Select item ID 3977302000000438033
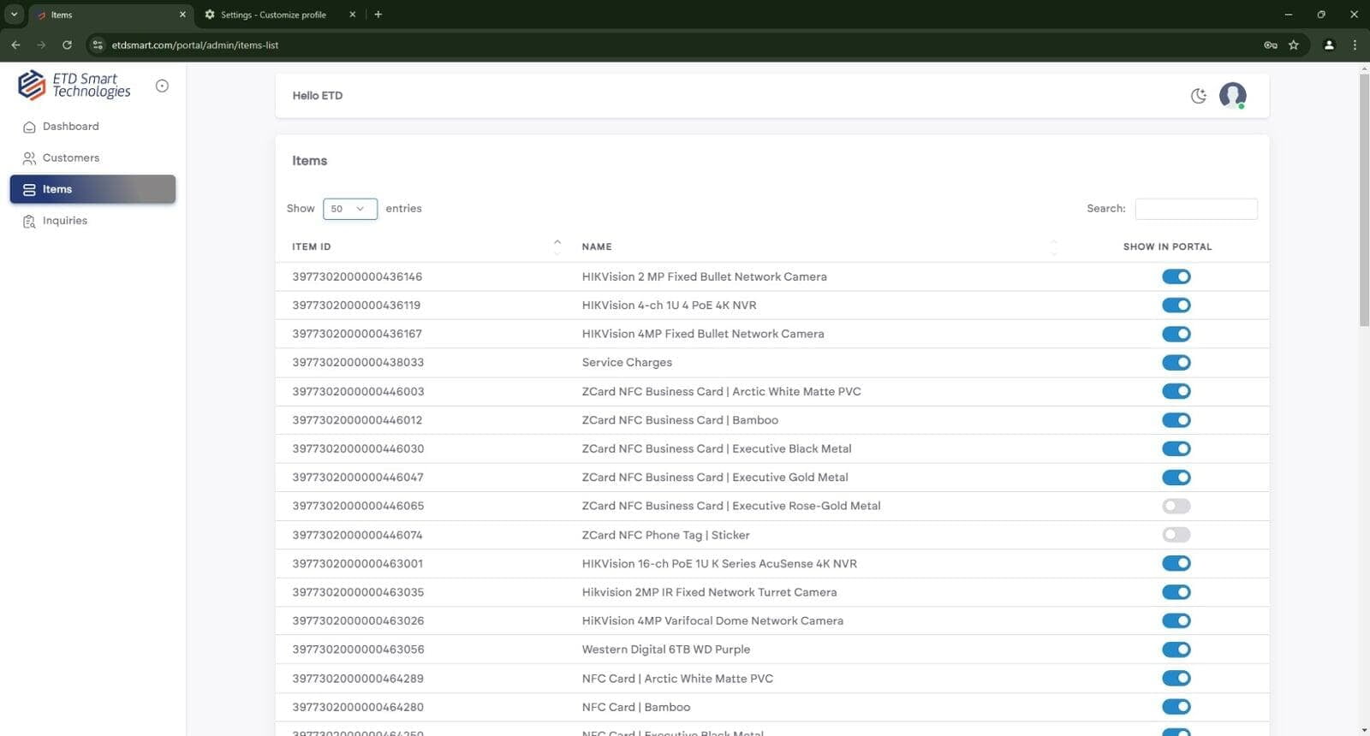This screenshot has width=1370, height=736. (x=358, y=363)
